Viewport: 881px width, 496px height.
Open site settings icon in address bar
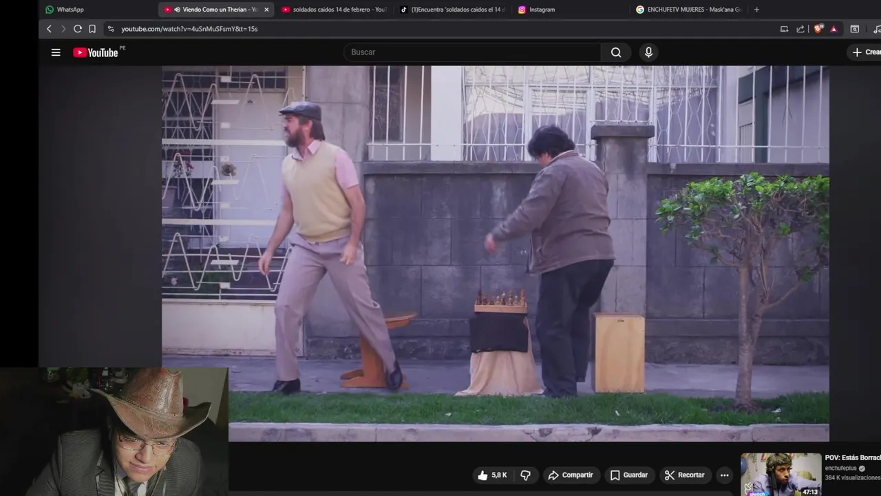[111, 29]
